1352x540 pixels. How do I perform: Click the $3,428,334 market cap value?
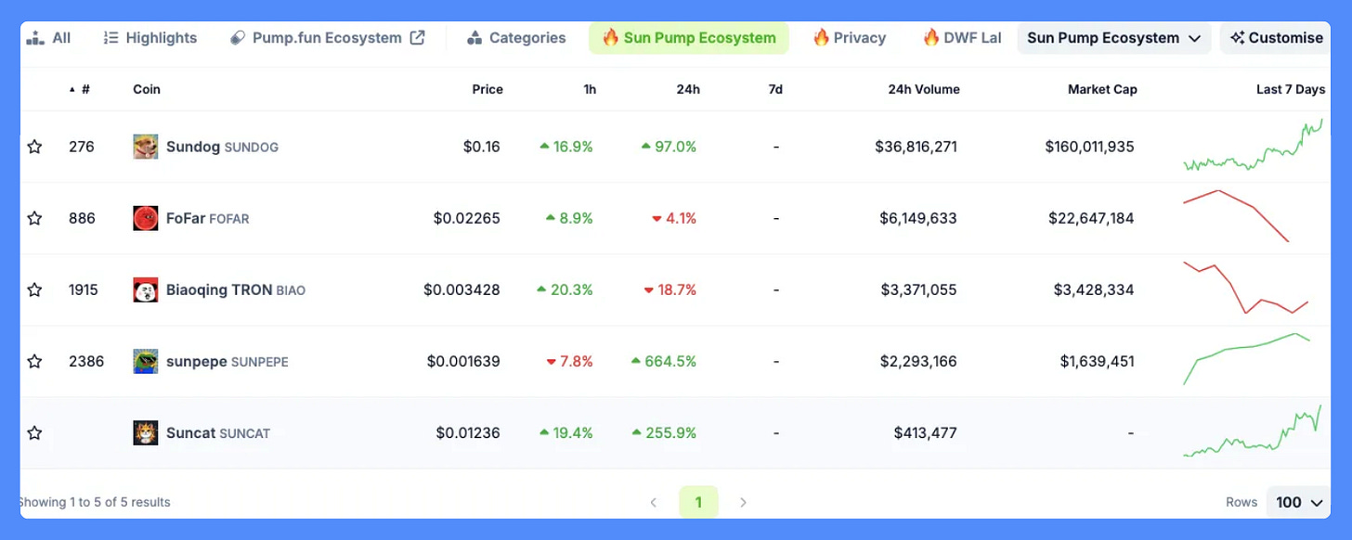(1094, 289)
